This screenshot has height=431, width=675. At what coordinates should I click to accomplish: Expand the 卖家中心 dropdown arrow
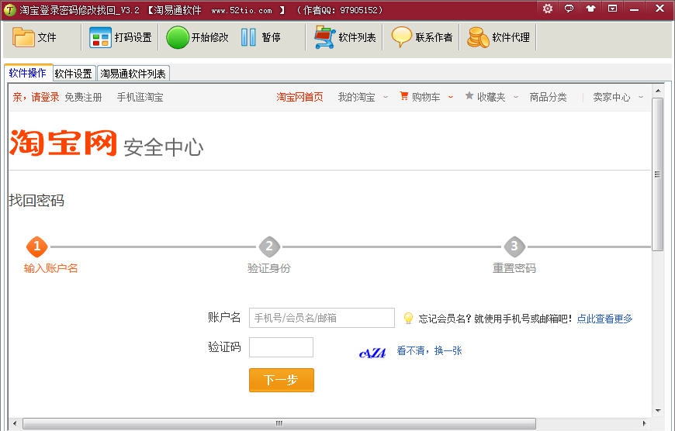pyautogui.click(x=641, y=97)
